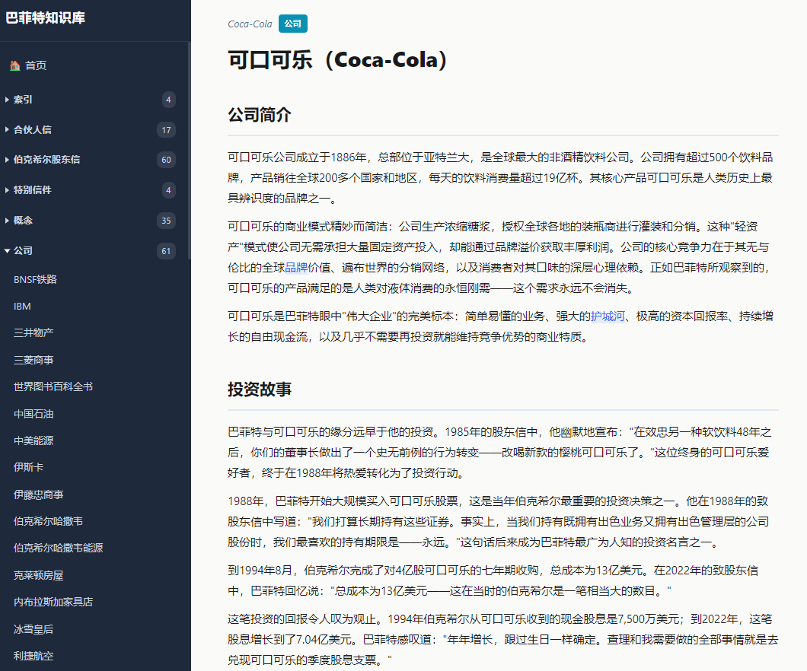
Task: Go to 首页 in the sidebar
Action: click(x=36, y=65)
